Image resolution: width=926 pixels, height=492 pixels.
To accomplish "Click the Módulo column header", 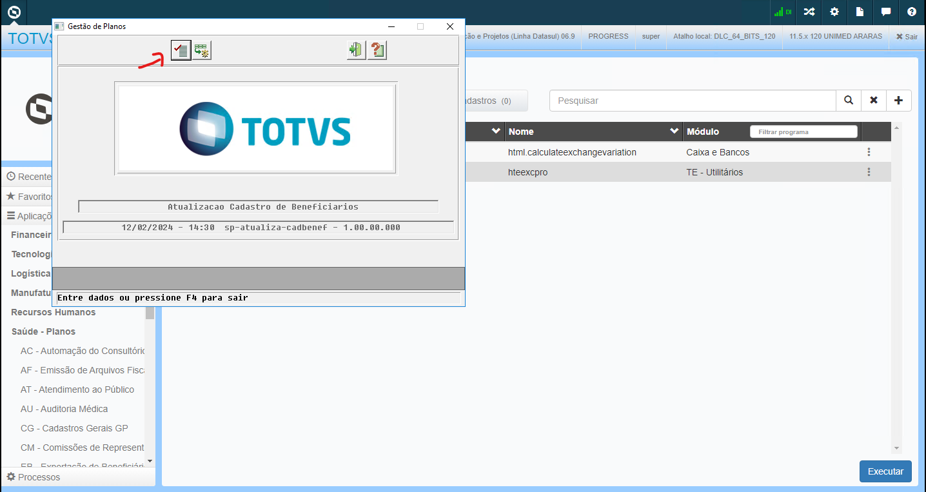I will pos(703,132).
